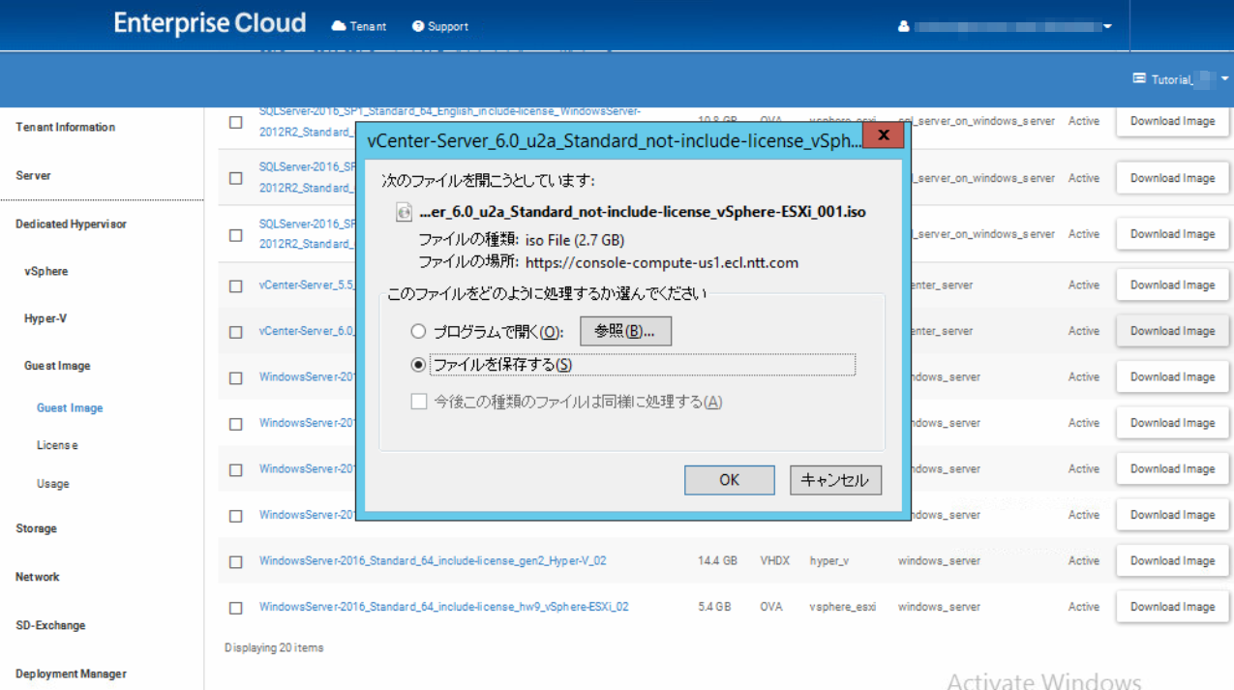The image size is (1234, 690).
Task: Check '今後この種類のファイルは同様に処理する' box
Action: pyautogui.click(x=419, y=402)
